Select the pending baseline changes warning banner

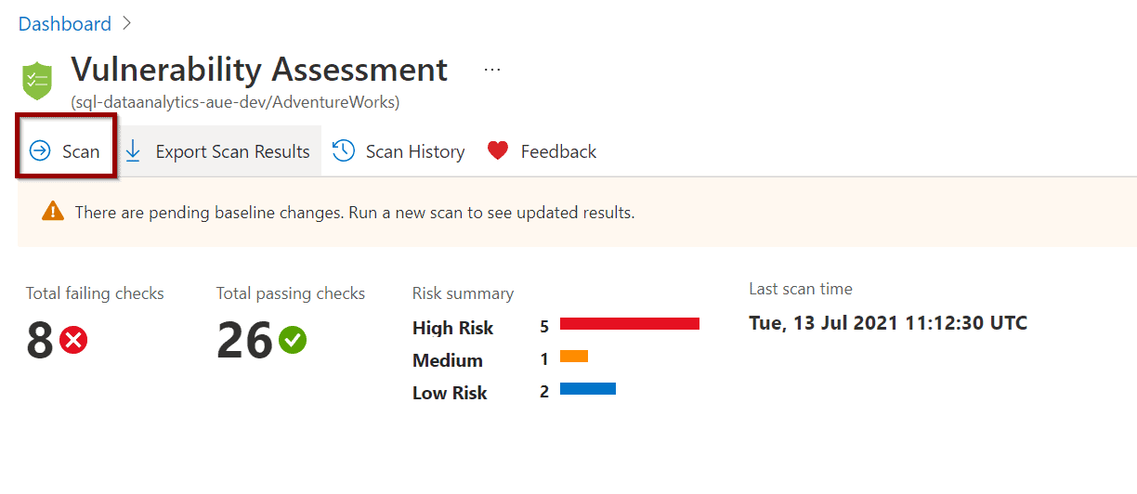577,212
